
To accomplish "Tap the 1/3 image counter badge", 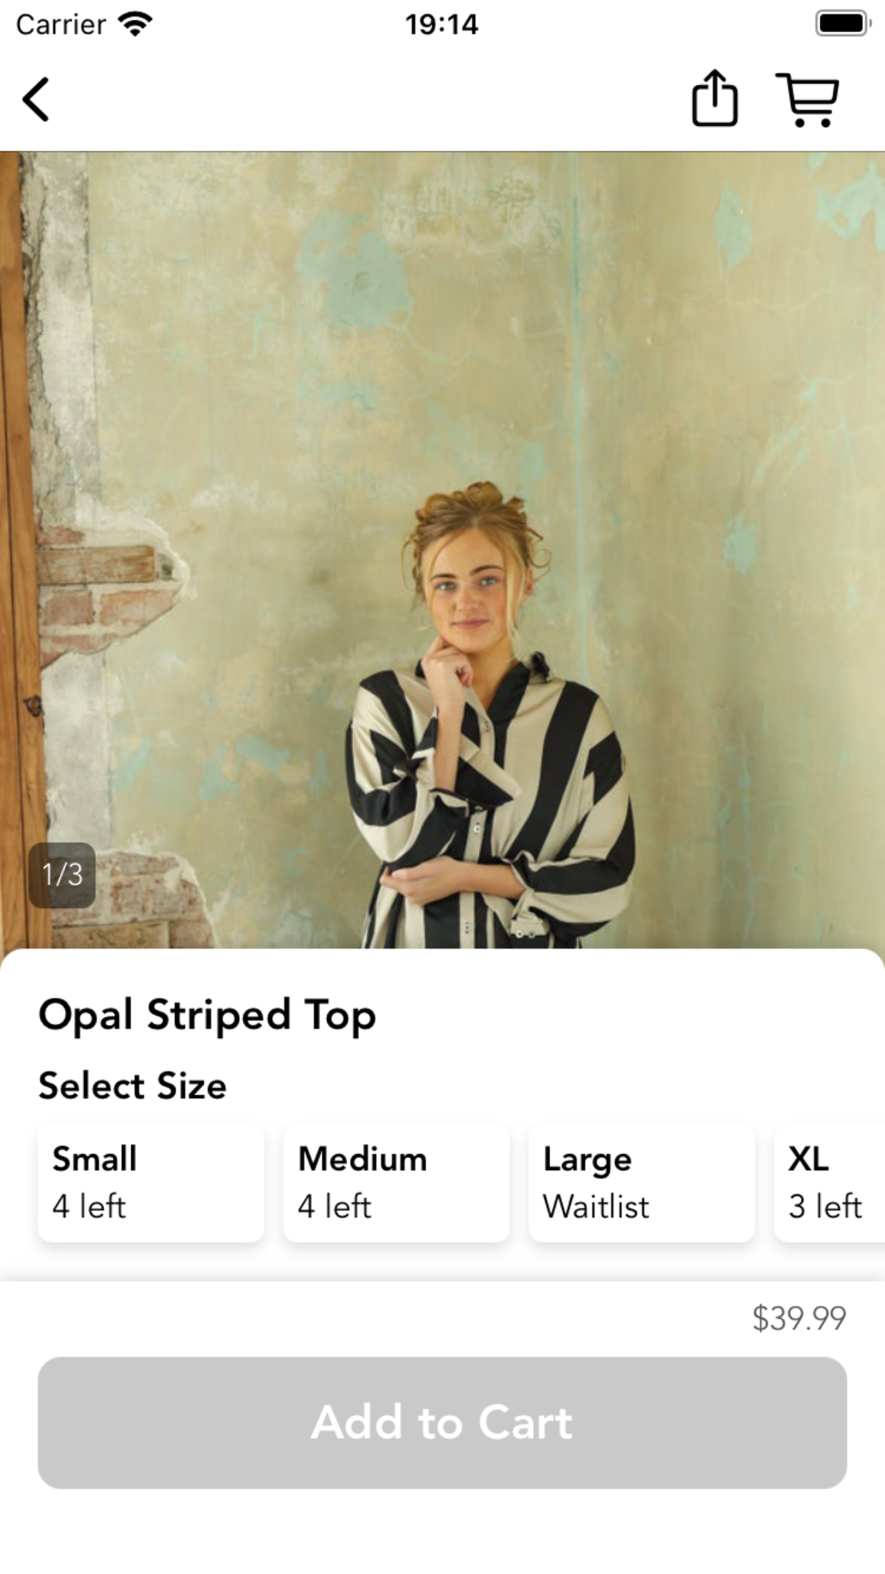I will 62,875.
